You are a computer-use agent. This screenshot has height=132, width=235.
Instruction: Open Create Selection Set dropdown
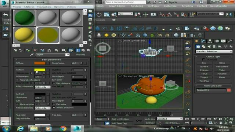(210, 14)
